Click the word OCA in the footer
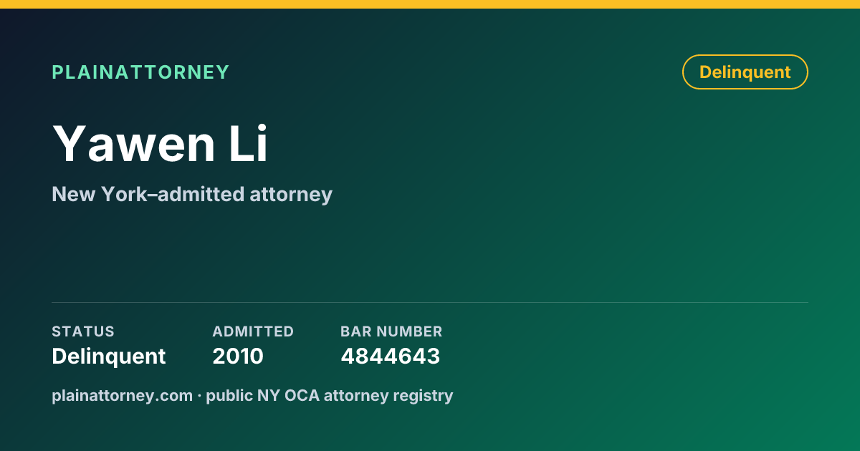 [x=304, y=395]
